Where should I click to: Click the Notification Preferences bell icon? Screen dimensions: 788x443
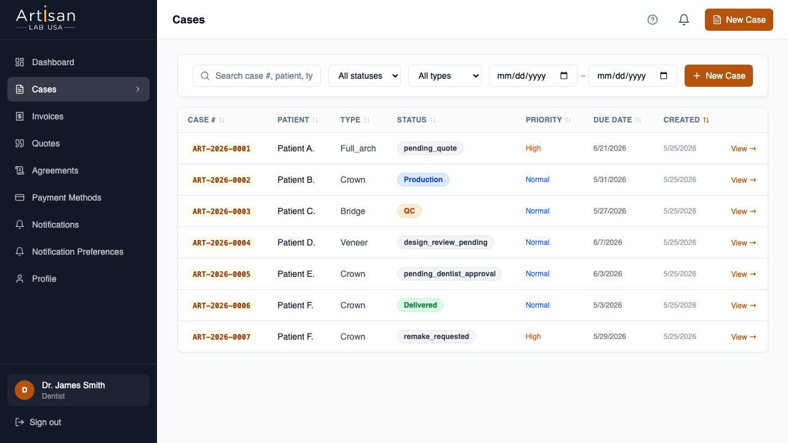point(20,252)
